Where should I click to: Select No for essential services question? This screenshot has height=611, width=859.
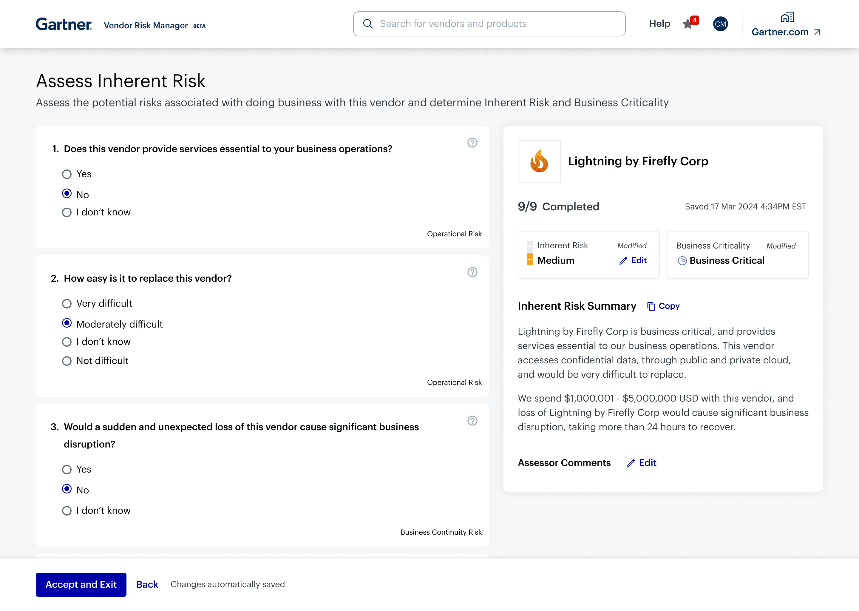pyautogui.click(x=67, y=193)
